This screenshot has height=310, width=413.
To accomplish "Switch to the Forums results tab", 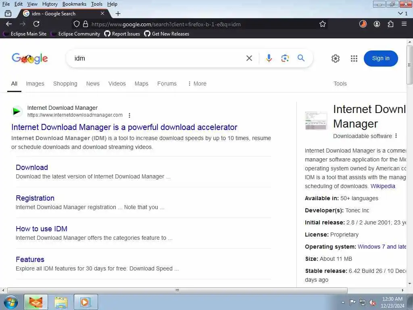I will (167, 84).
